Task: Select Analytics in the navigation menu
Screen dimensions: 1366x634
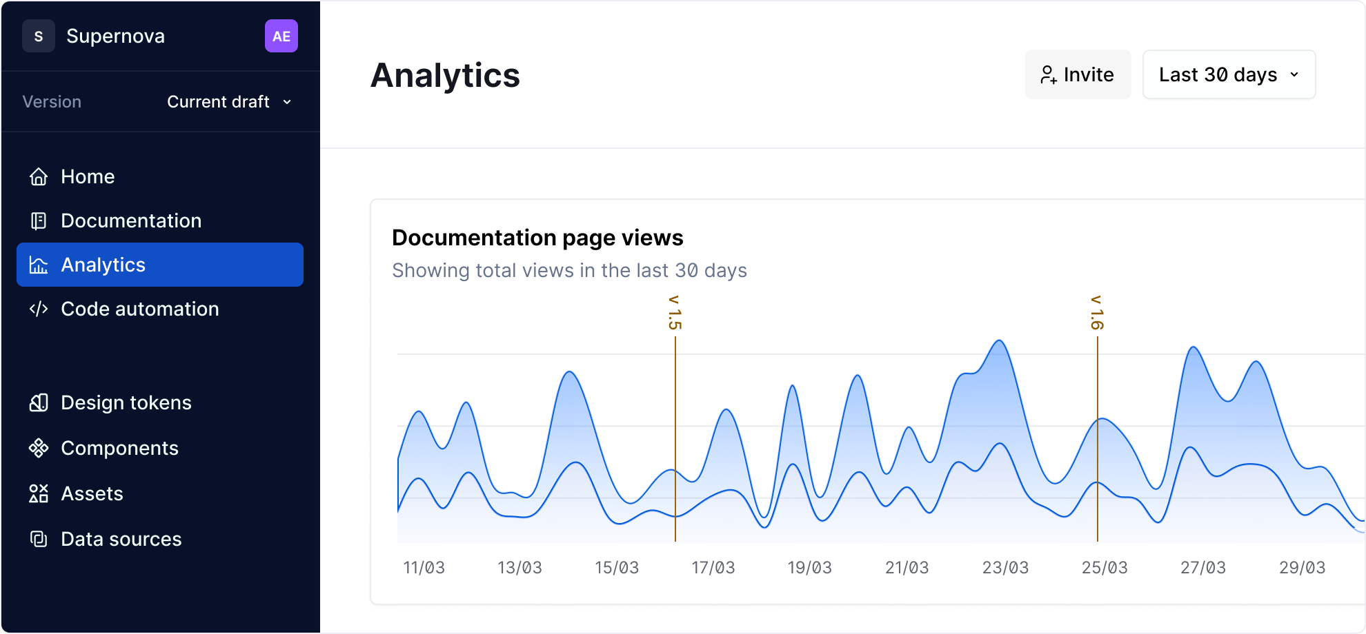Action: (103, 265)
